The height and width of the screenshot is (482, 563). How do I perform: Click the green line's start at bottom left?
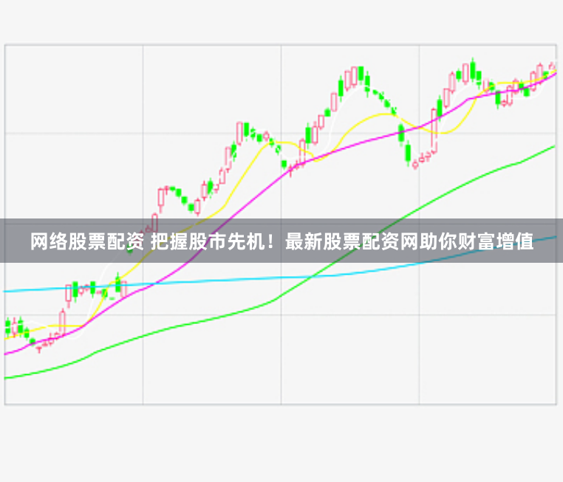pos(7,378)
